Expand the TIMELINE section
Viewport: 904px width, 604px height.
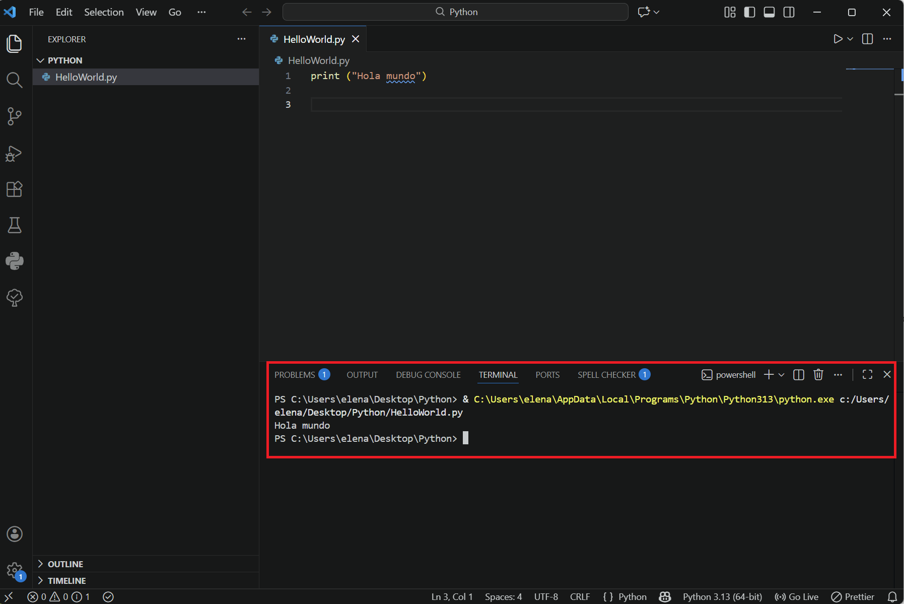pos(66,581)
